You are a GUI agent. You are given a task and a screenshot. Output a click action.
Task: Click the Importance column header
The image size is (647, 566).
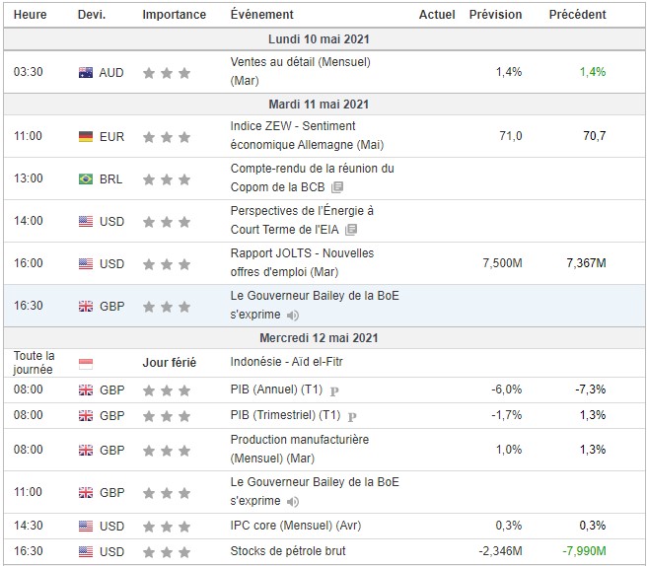[174, 15]
